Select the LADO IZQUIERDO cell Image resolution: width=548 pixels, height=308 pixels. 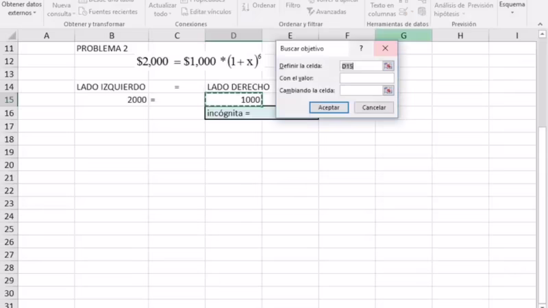[112, 87]
